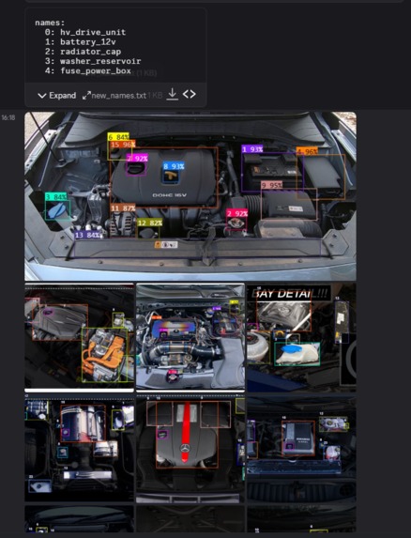Open the orange high-voltage cable engine thumbnail
The image size is (411, 538).
(79, 337)
